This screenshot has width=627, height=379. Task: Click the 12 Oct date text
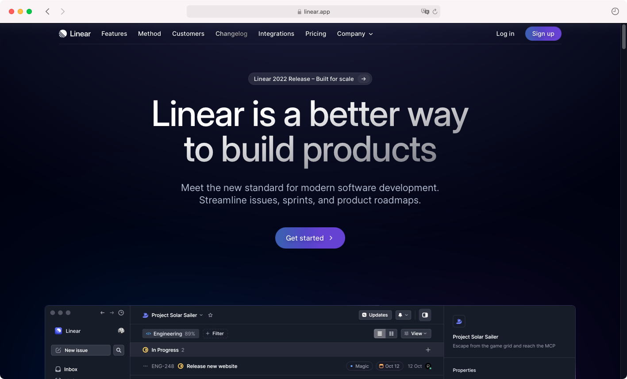tap(415, 366)
